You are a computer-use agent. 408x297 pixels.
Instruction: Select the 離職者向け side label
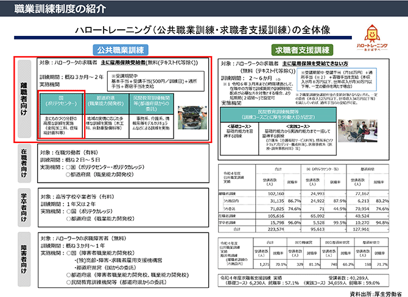[x=24, y=99]
